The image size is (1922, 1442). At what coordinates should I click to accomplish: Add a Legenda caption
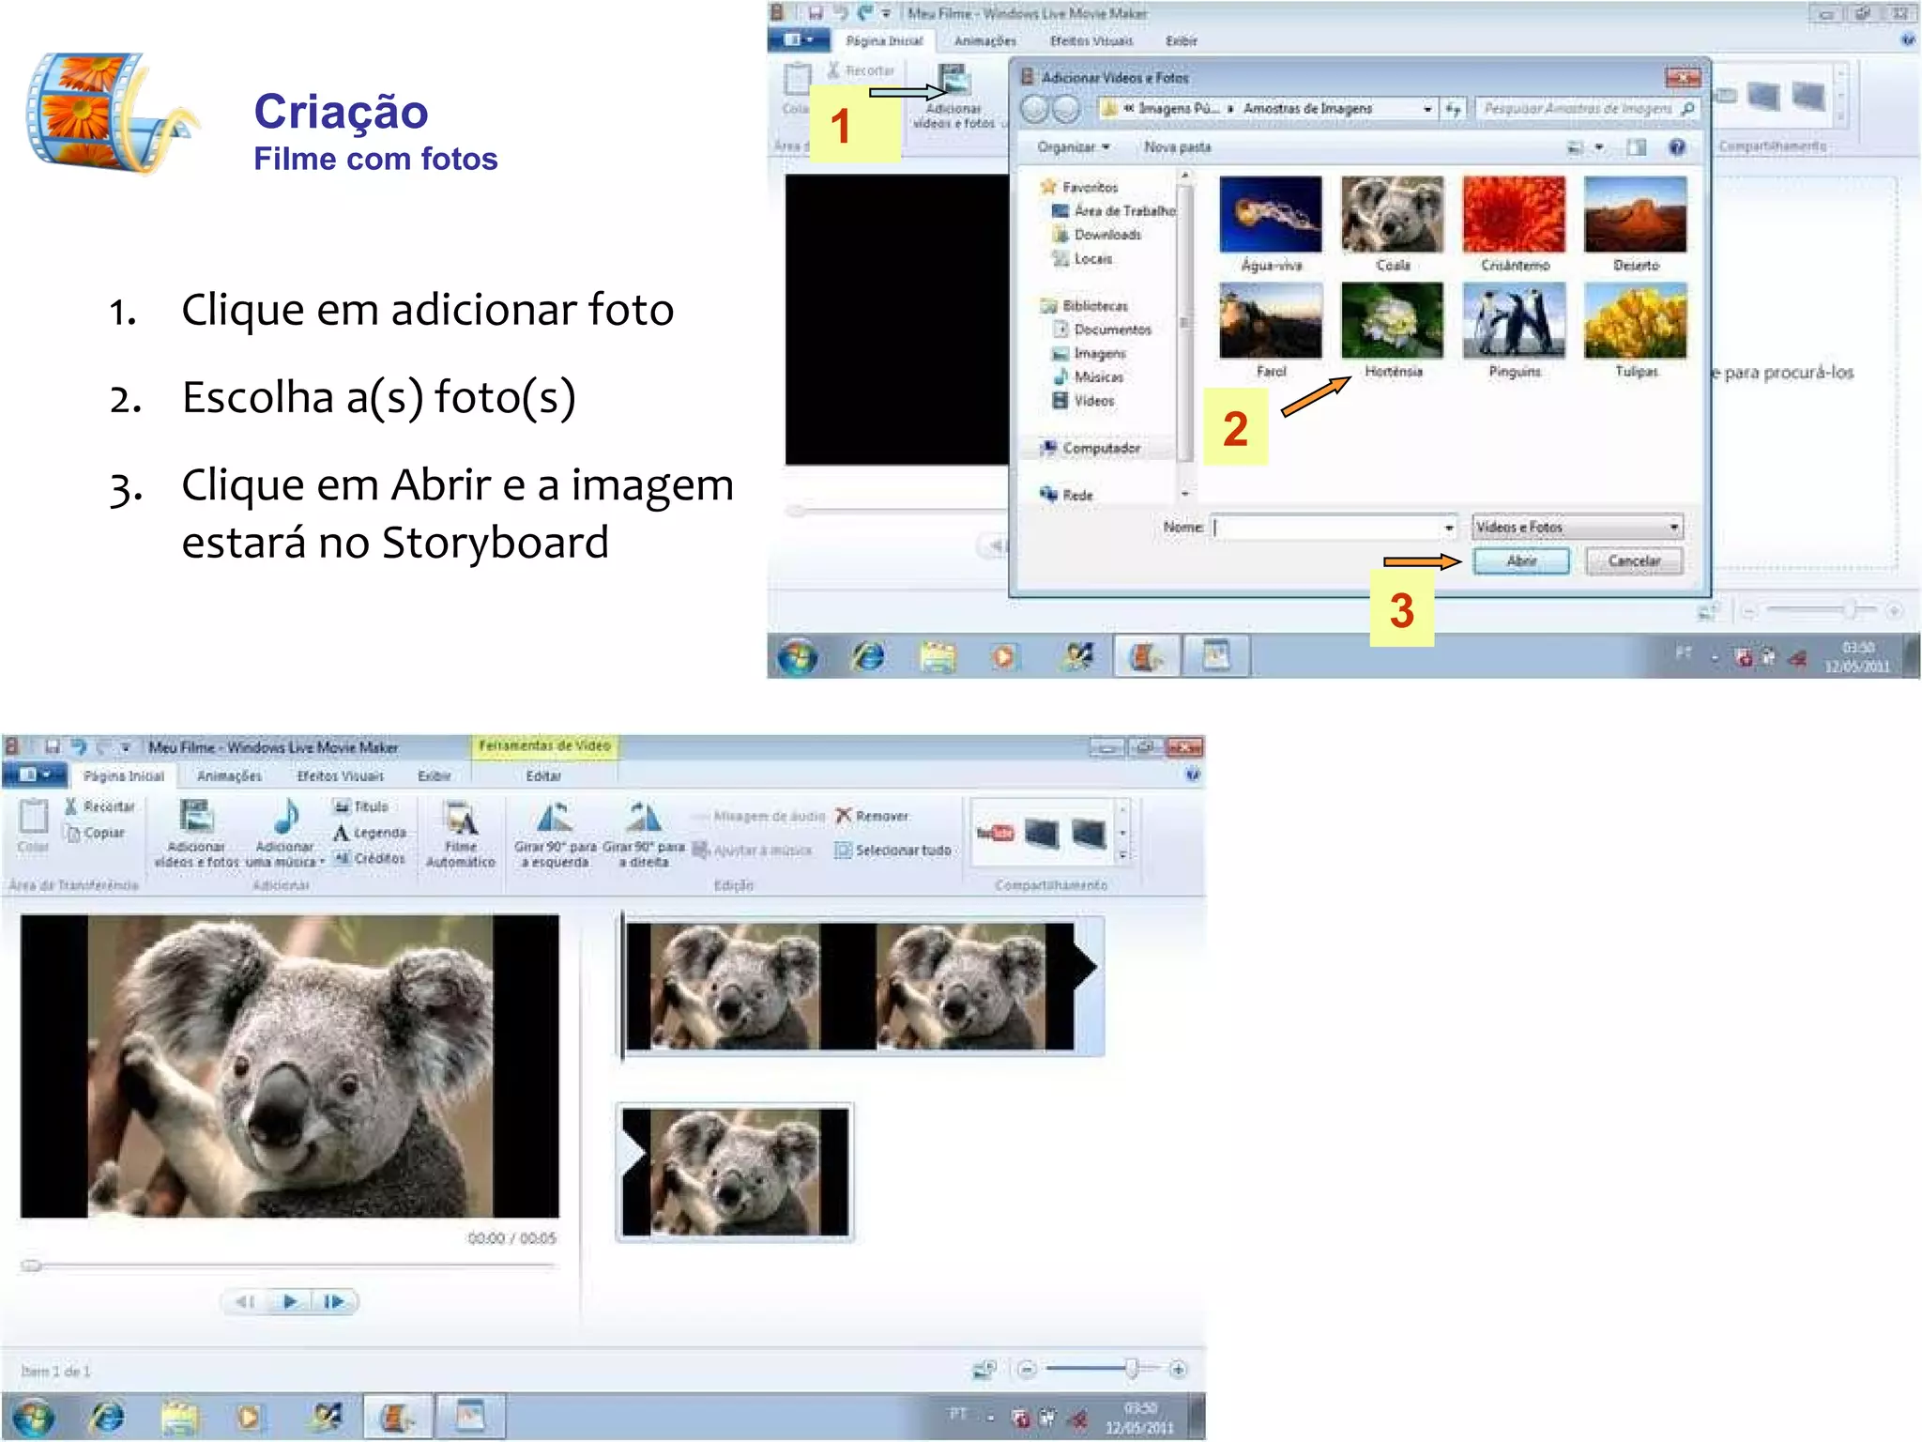pyautogui.click(x=370, y=833)
